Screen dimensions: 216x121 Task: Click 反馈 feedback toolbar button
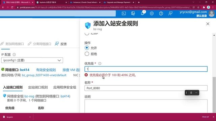tap(61, 44)
